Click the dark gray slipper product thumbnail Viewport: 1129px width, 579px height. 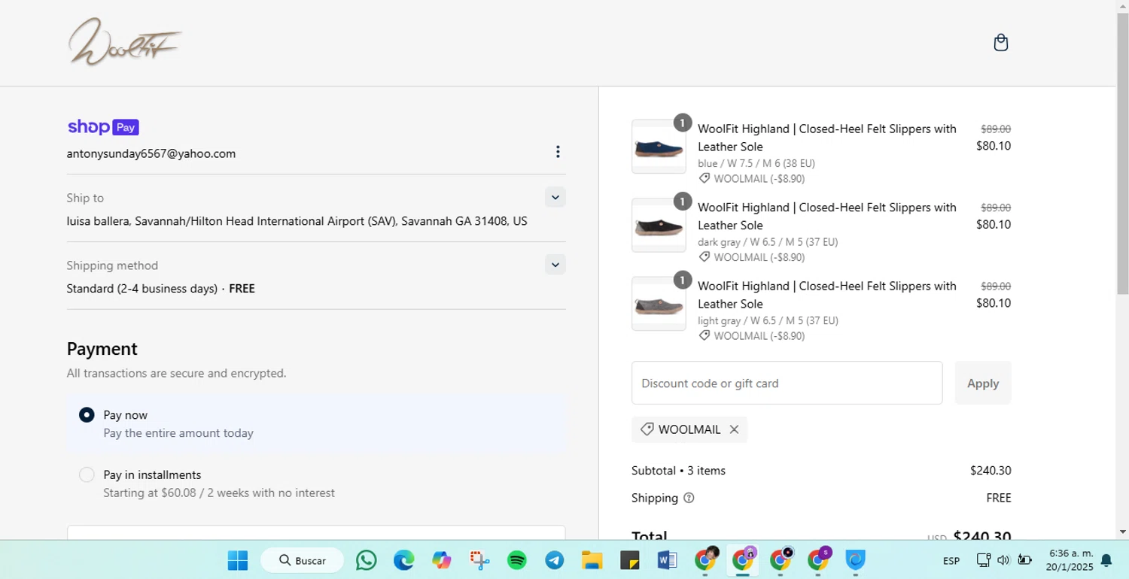point(659,225)
